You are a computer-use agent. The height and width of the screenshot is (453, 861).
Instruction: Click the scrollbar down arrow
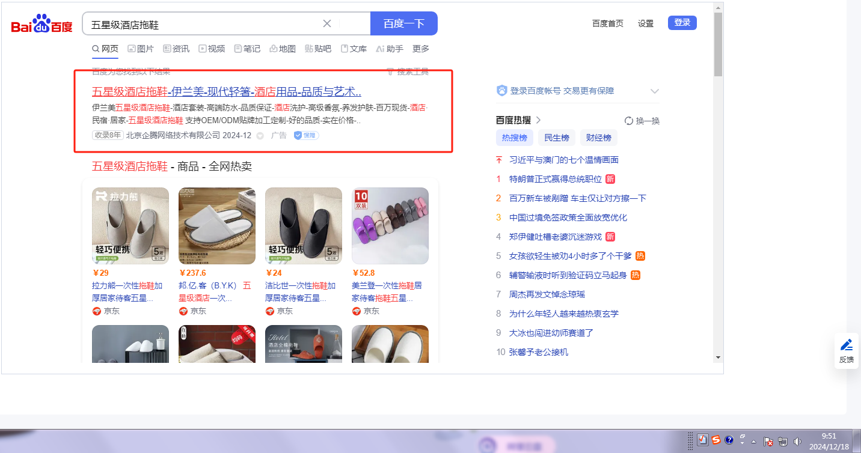pyautogui.click(x=718, y=357)
